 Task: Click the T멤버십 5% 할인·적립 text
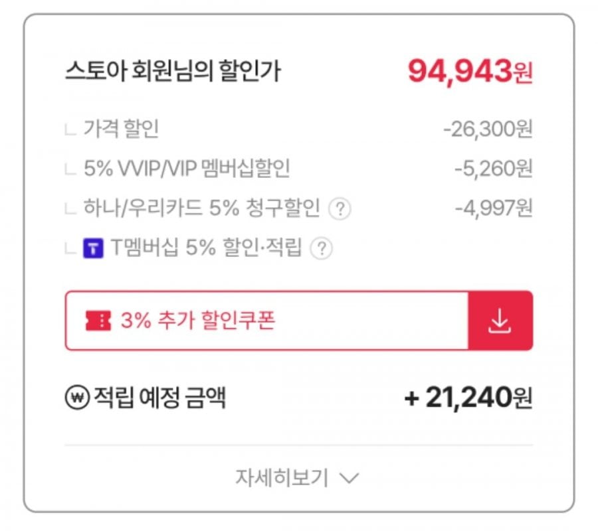[x=206, y=249]
